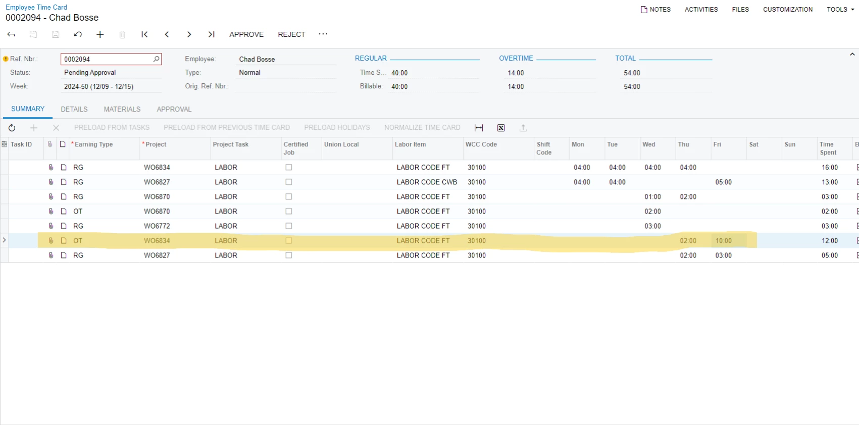Image resolution: width=859 pixels, height=425 pixels.
Task: Toggle Certified Job on WO6772 row
Action: [289, 226]
